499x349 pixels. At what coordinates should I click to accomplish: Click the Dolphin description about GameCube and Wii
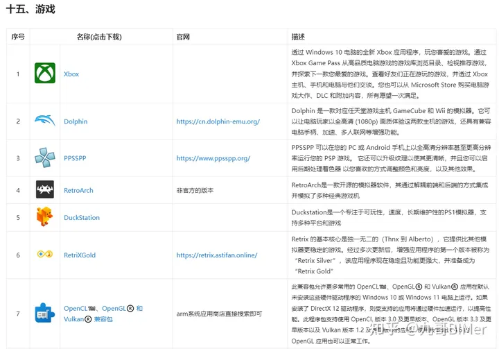tap(391, 121)
